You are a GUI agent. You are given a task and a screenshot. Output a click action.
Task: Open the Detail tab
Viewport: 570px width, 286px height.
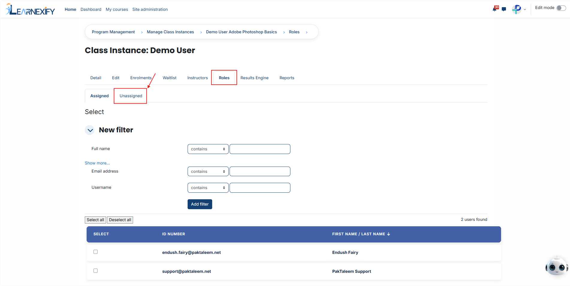click(x=96, y=78)
